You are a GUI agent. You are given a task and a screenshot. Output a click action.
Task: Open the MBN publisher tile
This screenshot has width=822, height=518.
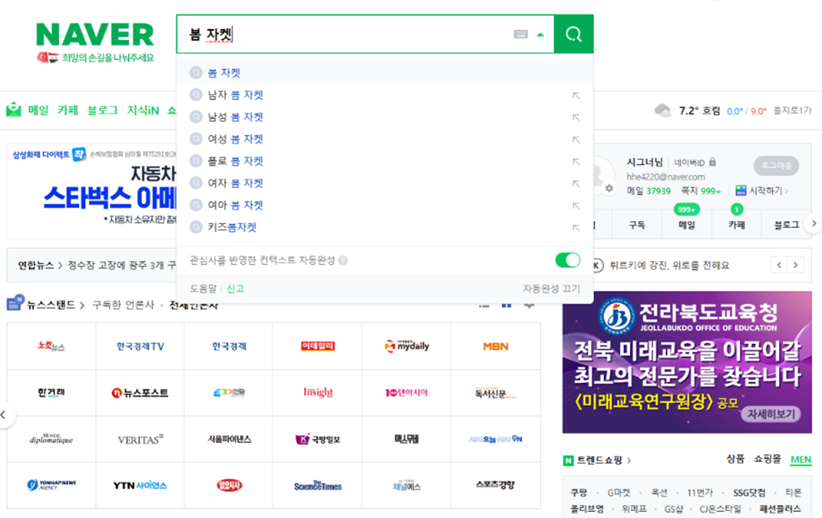click(x=495, y=346)
